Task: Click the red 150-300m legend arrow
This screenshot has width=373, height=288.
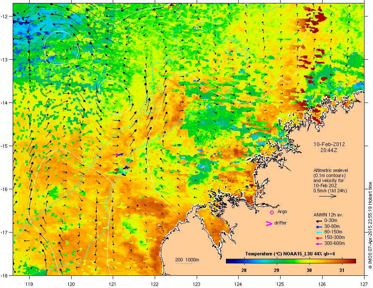Action: tap(319, 238)
